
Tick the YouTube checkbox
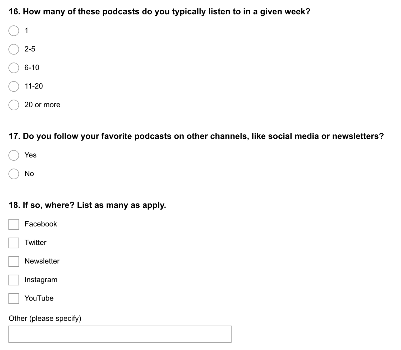click(x=14, y=299)
